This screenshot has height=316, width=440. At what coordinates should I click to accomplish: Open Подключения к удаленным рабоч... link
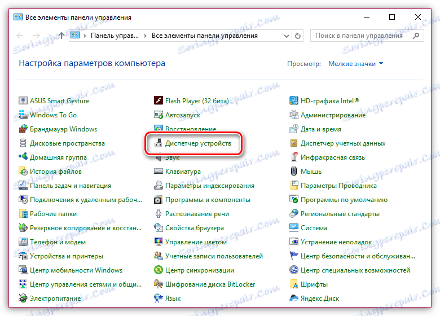pyautogui.click(x=86, y=200)
